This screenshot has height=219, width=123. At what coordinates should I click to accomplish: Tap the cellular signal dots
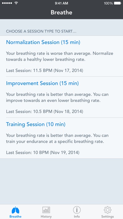pyautogui.click(x=7, y=3)
